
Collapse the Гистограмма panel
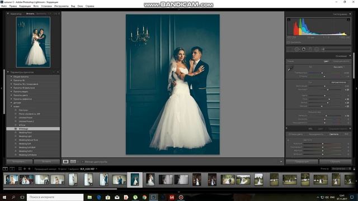click(350, 14)
